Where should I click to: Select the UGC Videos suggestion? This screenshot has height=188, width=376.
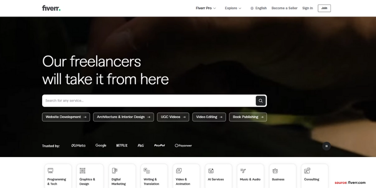(173, 117)
